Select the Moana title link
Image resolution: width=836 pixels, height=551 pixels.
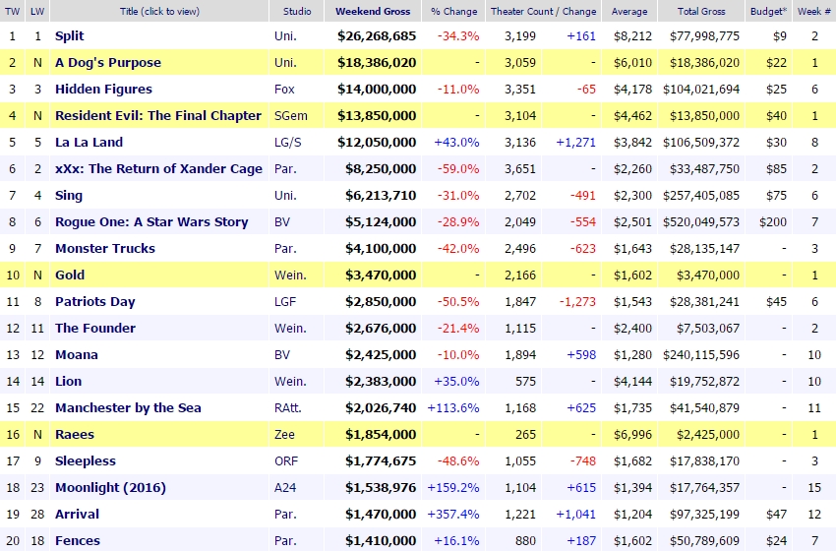[77, 355]
